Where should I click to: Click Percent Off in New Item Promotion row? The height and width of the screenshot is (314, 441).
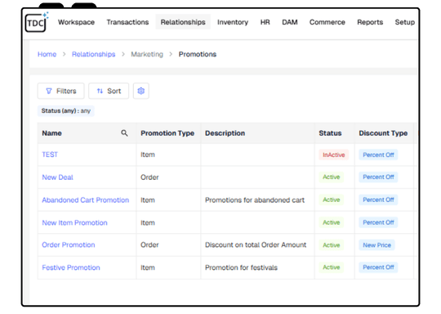coord(378,222)
